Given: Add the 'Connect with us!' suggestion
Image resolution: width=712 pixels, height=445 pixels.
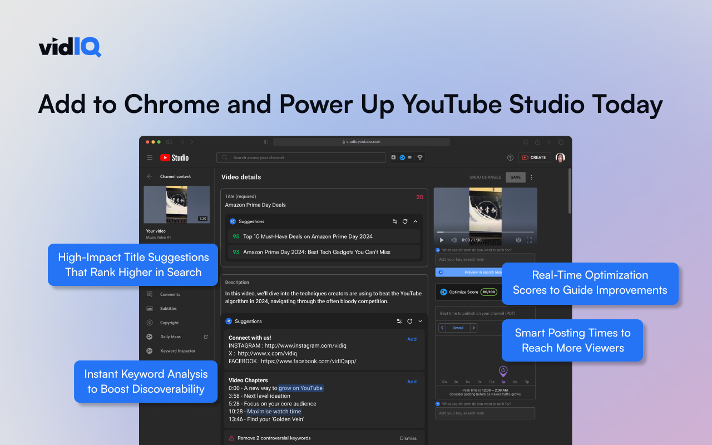Looking at the screenshot, I should (x=412, y=339).
